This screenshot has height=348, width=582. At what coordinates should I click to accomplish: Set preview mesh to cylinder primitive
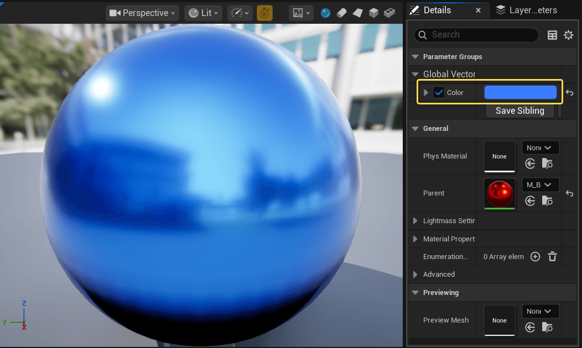pos(341,13)
